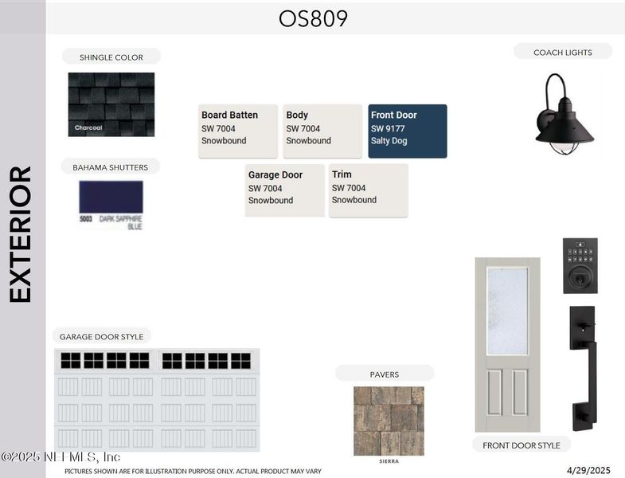Click the black door handle set

(582, 366)
